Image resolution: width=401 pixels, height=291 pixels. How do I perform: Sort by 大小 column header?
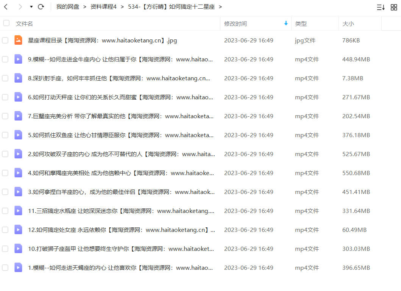tap(348, 24)
